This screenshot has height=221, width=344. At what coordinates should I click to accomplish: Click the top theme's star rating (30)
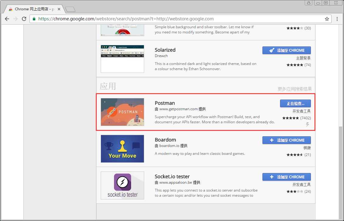click(x=299, y=28)
